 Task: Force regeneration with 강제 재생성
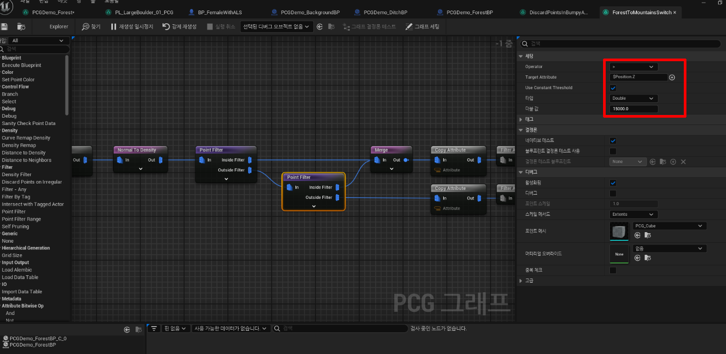179,26
